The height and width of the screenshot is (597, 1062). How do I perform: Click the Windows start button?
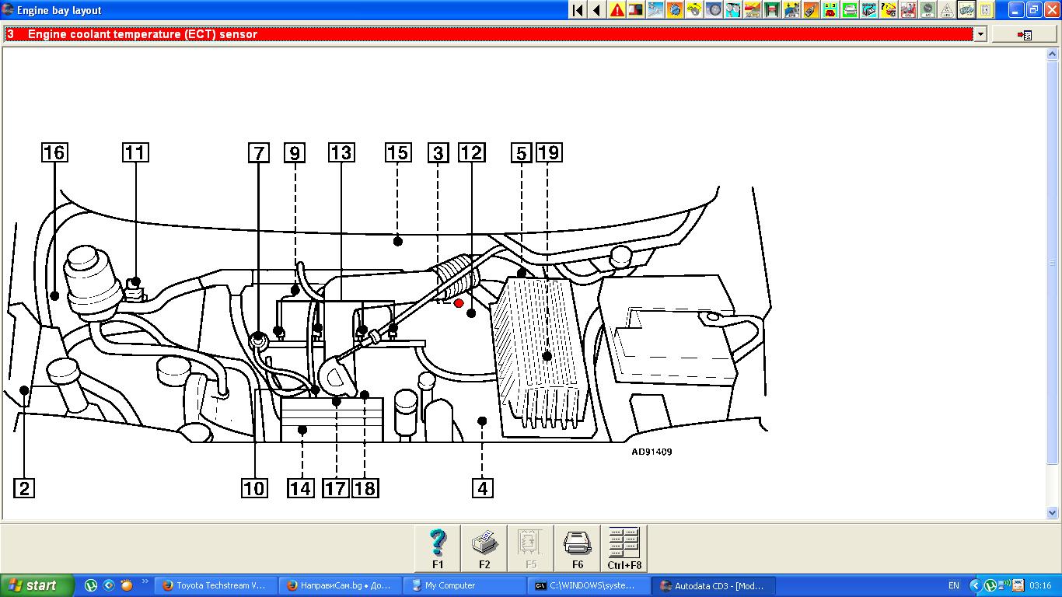37,585
